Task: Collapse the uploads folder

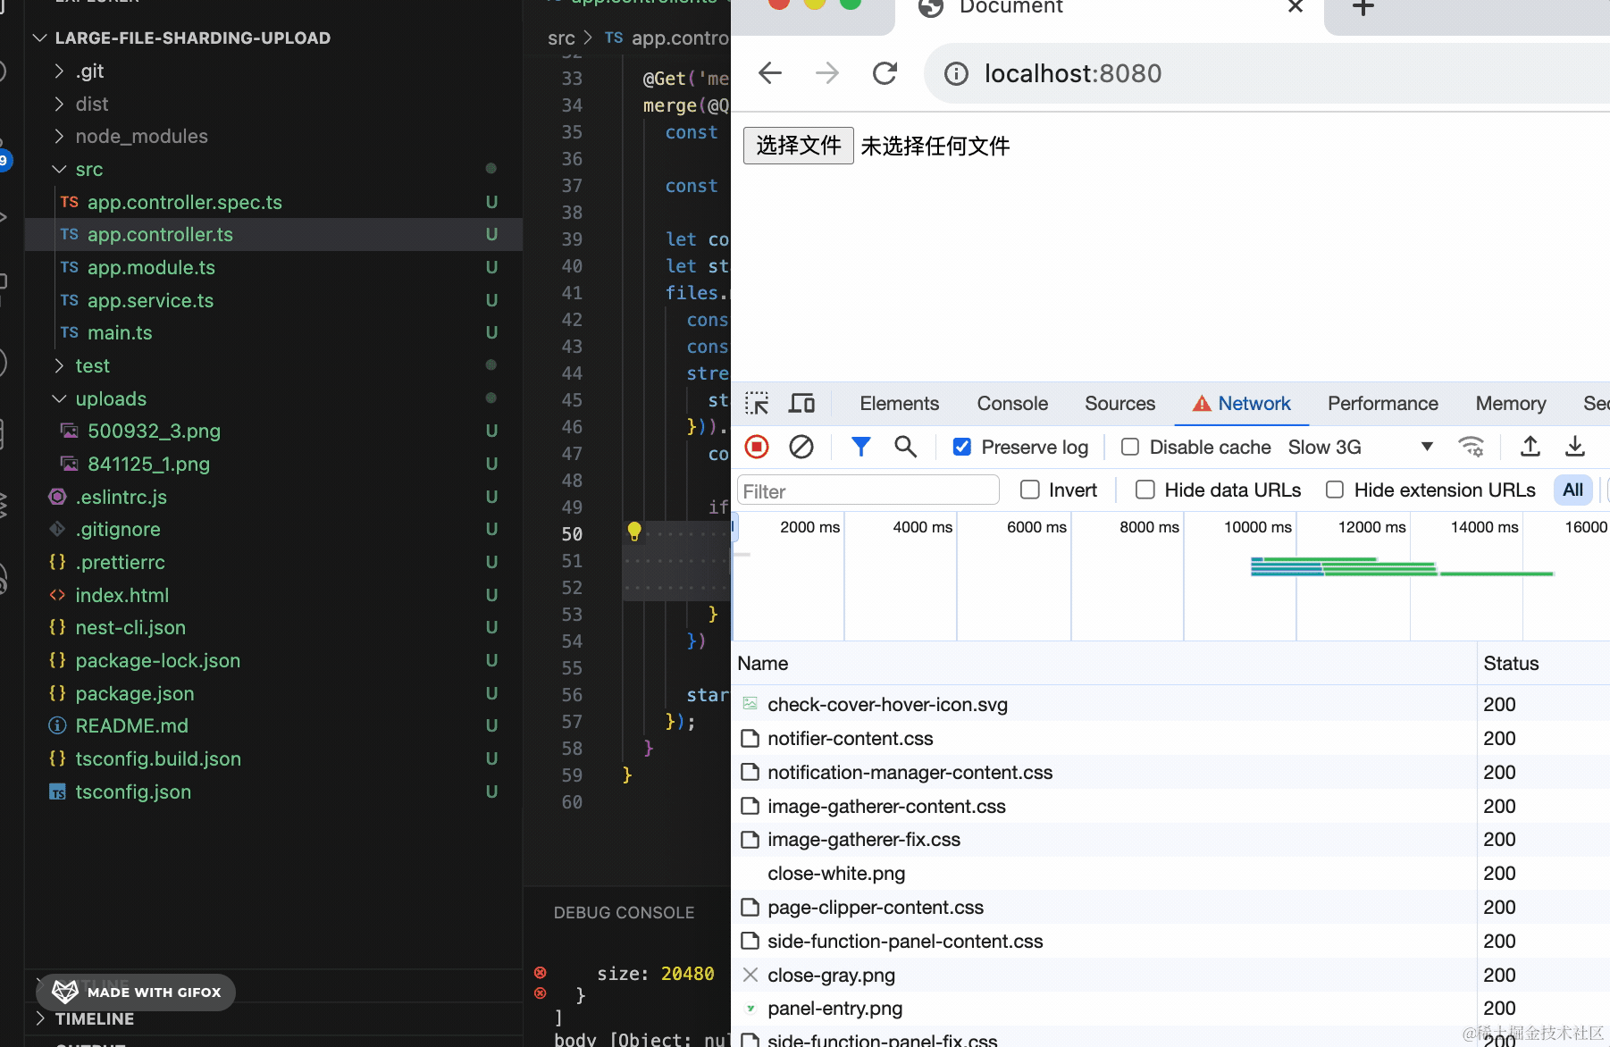Action: tap(60, 398)
